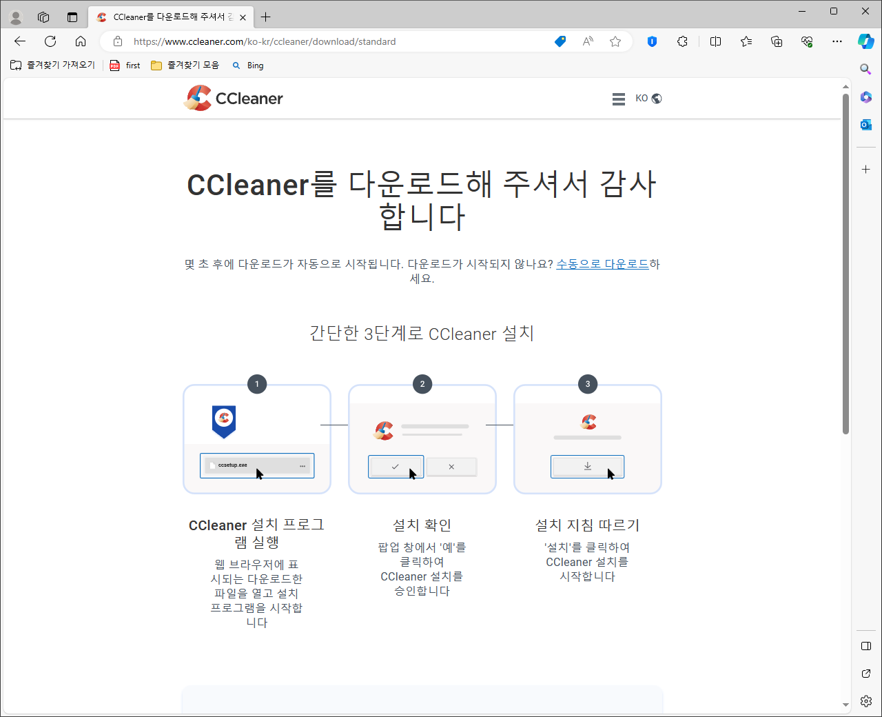Click the scrollbar up arrow

point(845,87)
